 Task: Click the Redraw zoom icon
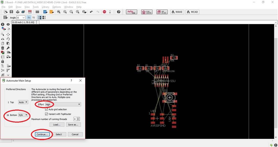click(x=77, y=12)
